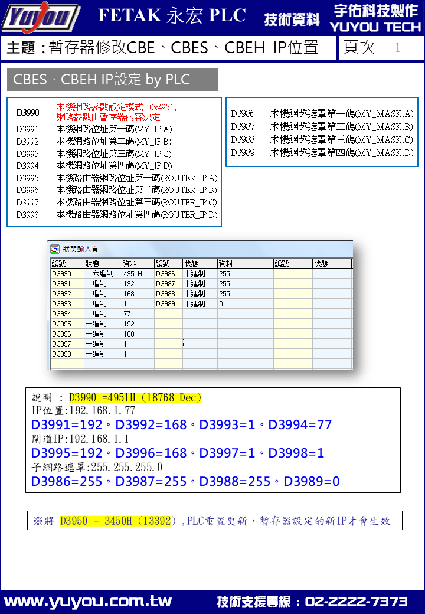The height and width of the screenshot is (614, 425).
Task: Click the data value 192 for D3995
Action: pyautogui.click(x=138, y=324)
